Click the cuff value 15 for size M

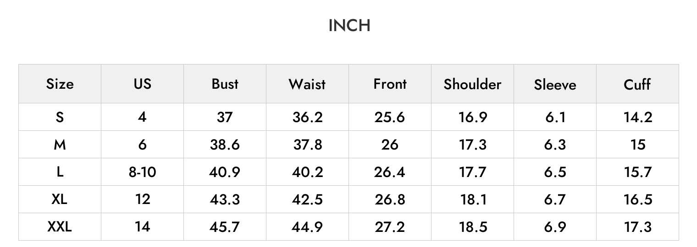pos(638,145)
